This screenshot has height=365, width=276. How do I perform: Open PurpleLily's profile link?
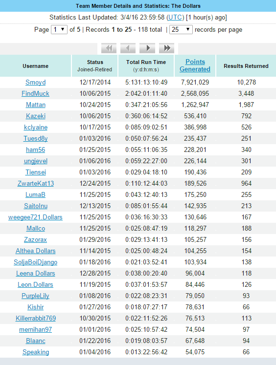[x=35, y=296]
